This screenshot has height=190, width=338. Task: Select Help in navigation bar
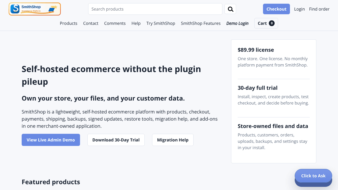tap(136, 23)
